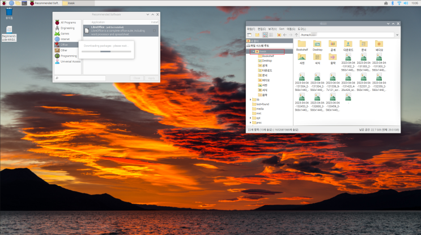Click the Install column header

click(x=154, y=22)
